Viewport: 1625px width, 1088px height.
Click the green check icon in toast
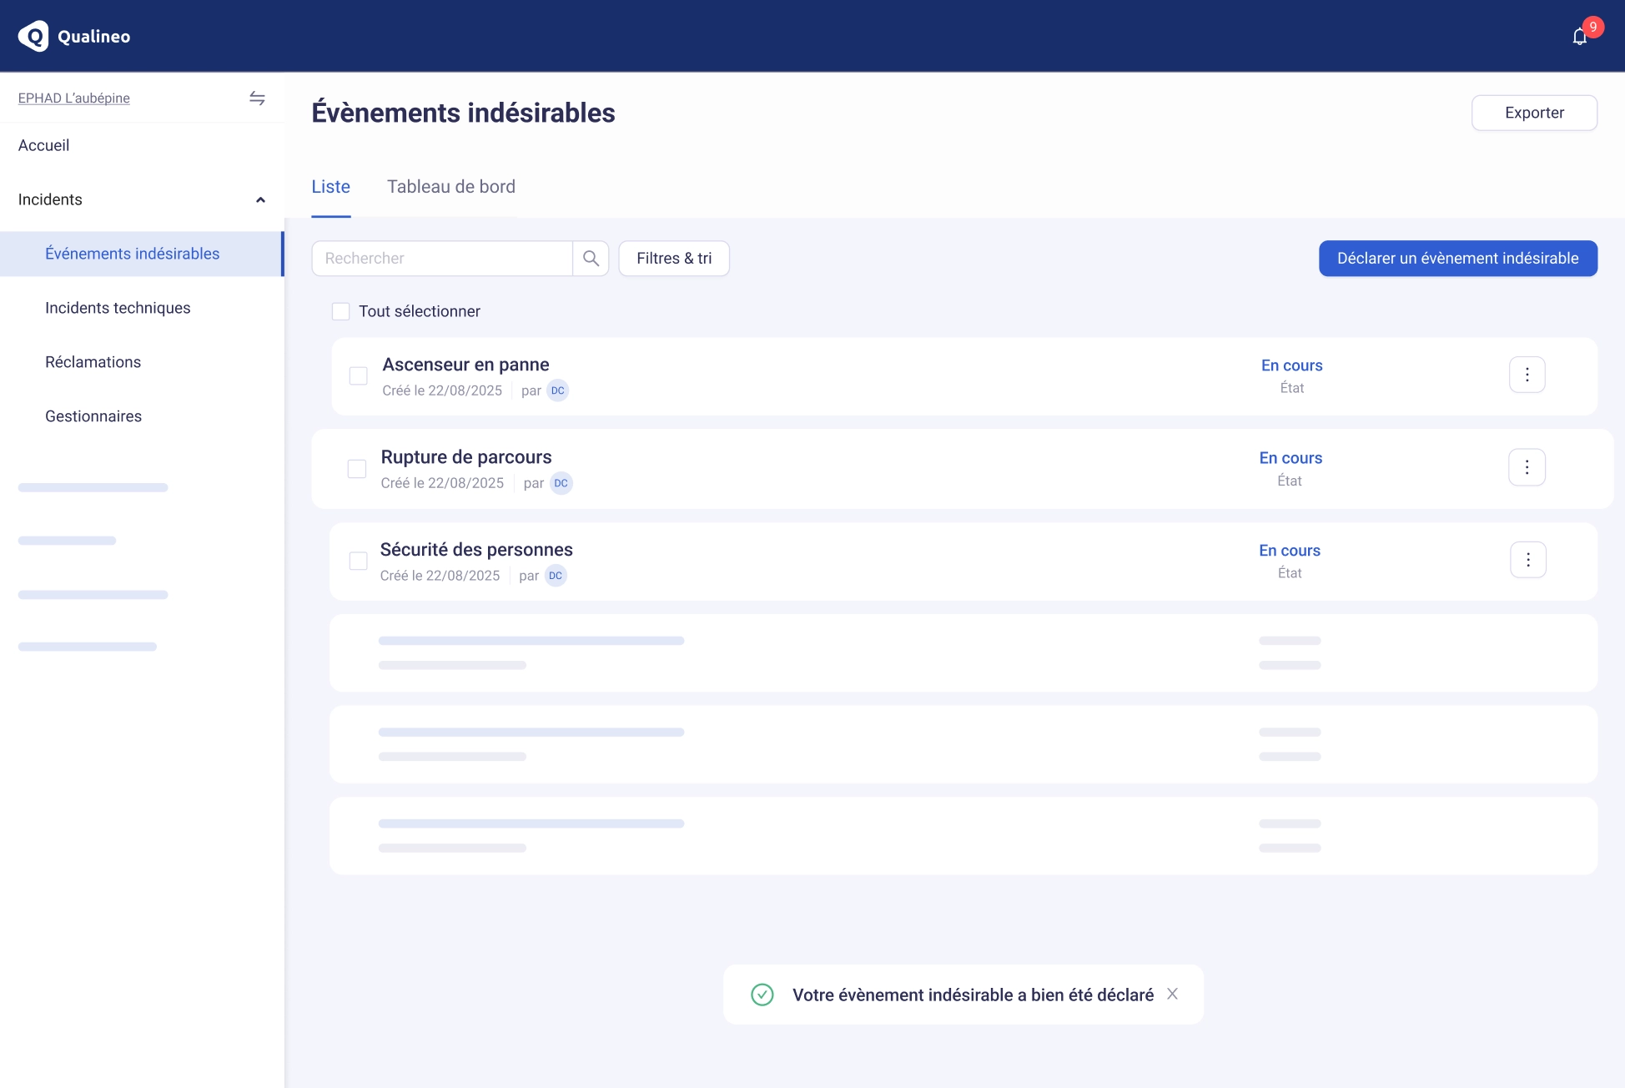point(762,995)
